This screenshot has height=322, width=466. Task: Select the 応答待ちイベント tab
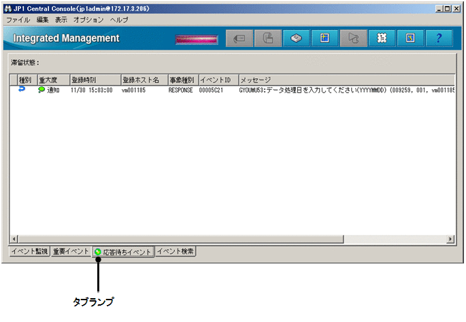123,252
